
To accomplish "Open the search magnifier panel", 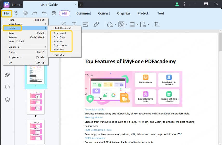I will coord(7,87).
